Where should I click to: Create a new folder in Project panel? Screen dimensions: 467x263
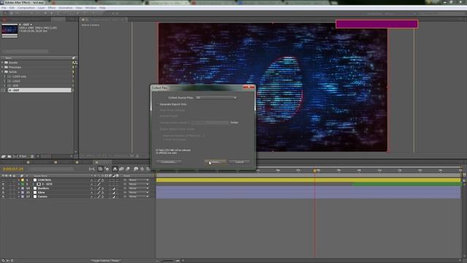coord(9,156)
